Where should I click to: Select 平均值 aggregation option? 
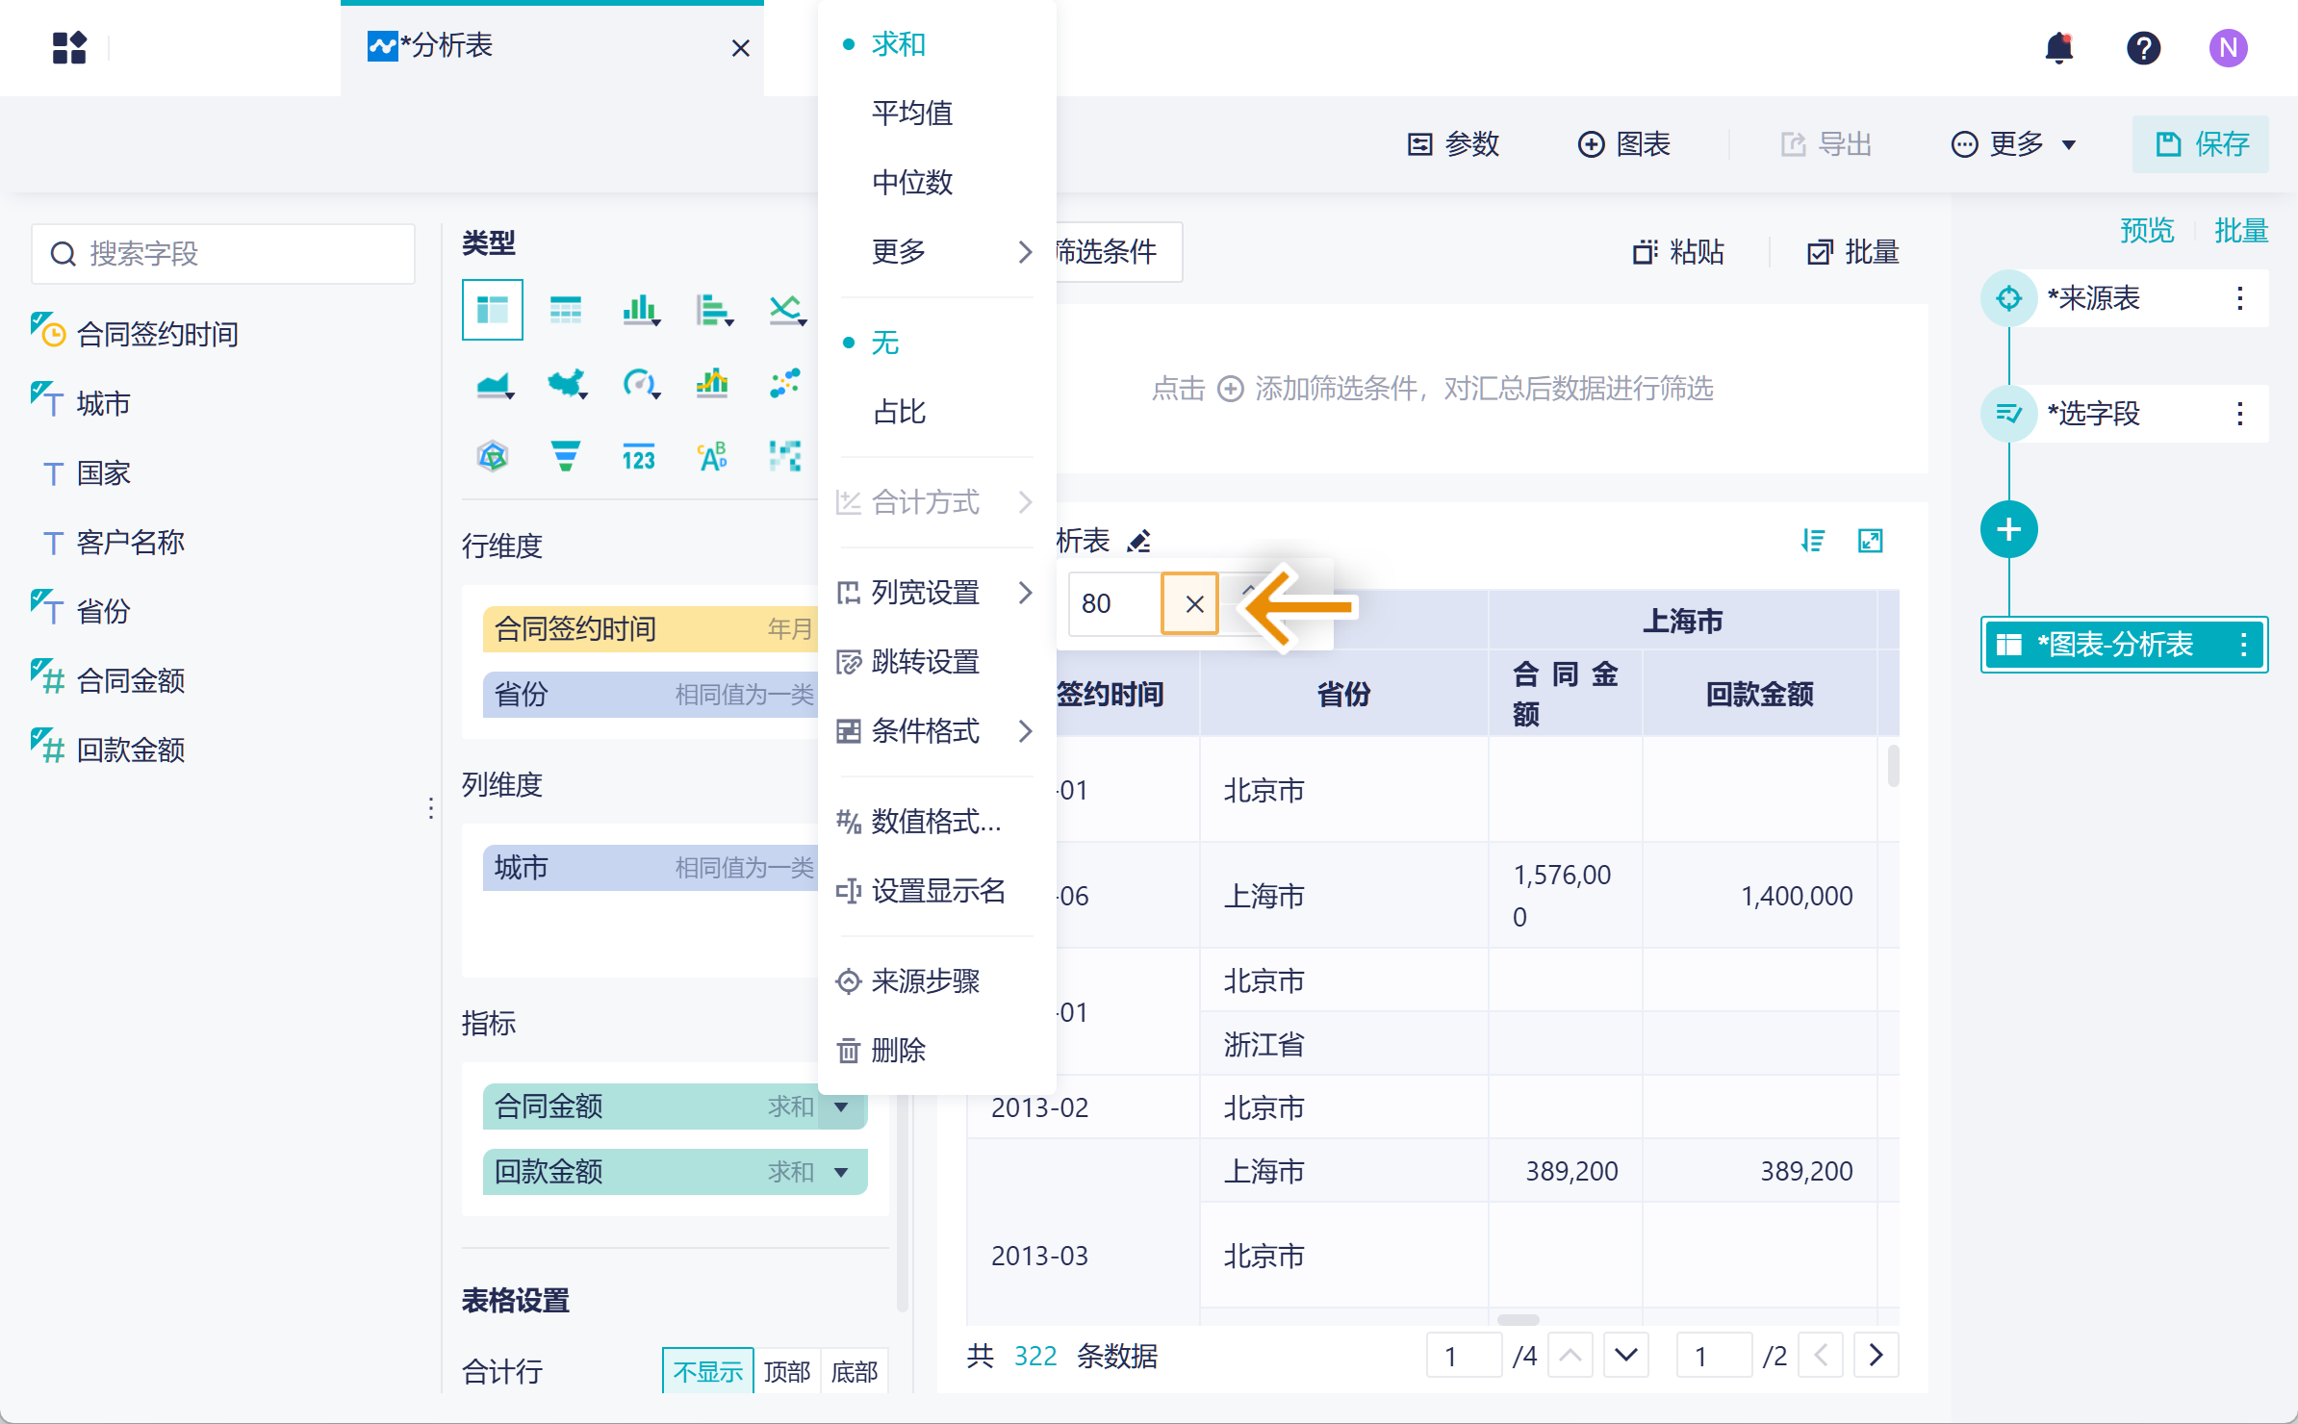coord(911,114)
